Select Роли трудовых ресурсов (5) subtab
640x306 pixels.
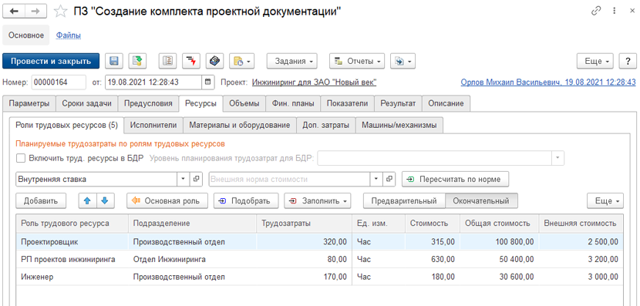pos(66,126)
